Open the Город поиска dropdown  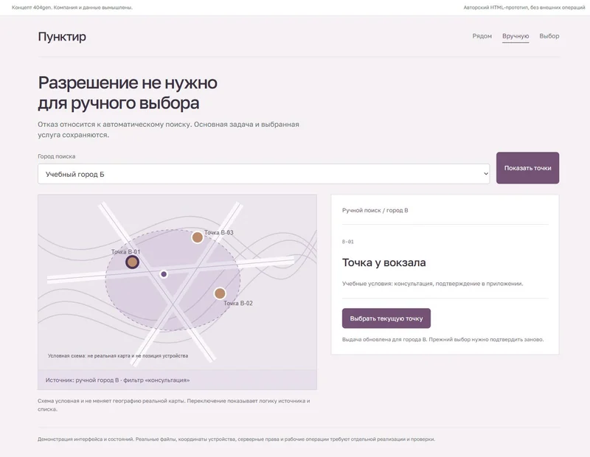pos(264,174)
